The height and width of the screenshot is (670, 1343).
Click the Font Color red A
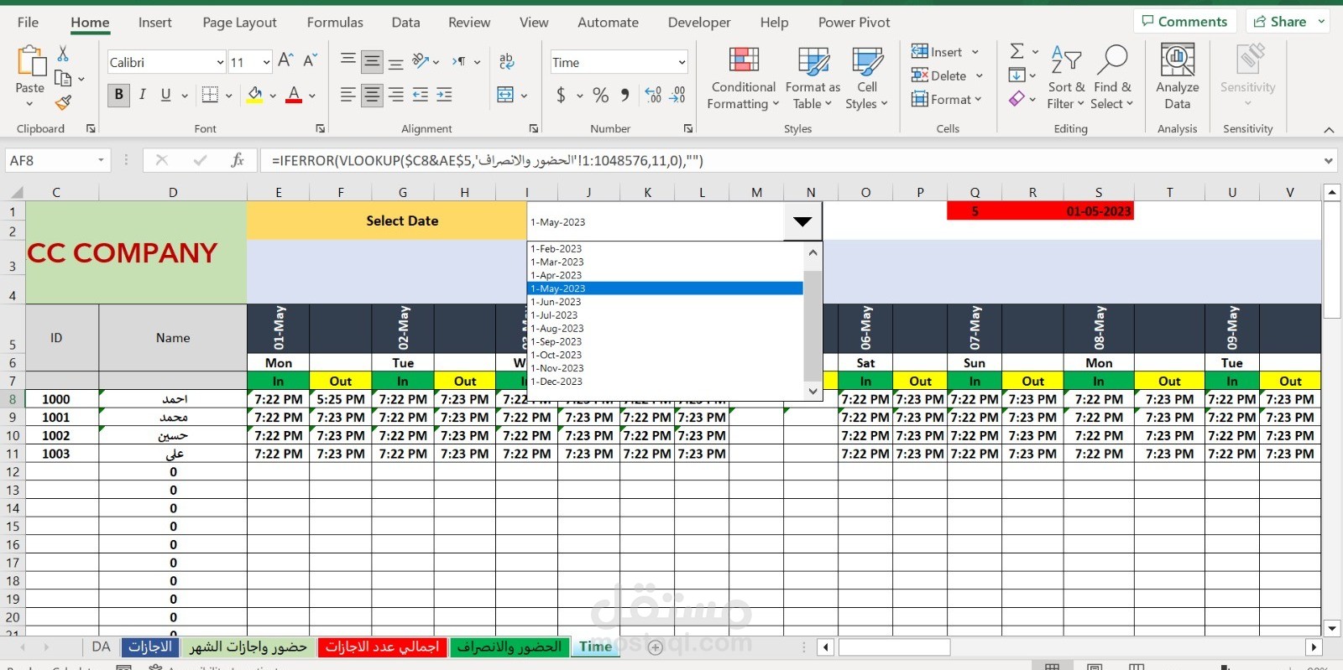tap(294, 95)
